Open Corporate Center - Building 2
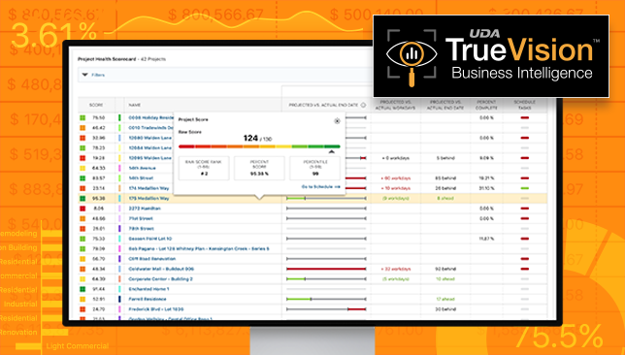 [x=160, y=279]
